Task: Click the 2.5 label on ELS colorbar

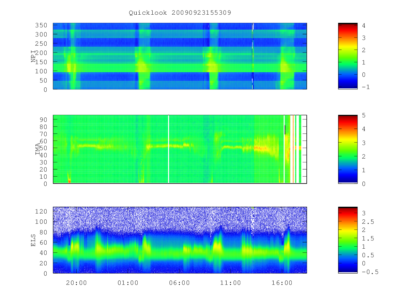Action: coord(367,222)
